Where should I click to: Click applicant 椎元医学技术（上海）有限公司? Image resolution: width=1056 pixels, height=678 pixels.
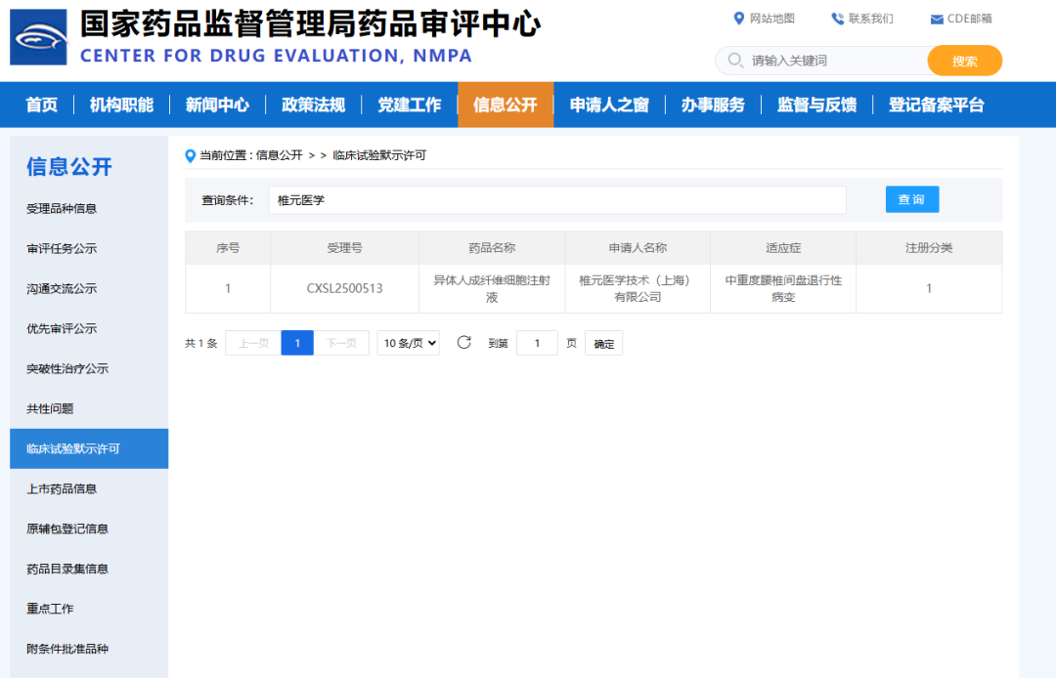point(638,288)
